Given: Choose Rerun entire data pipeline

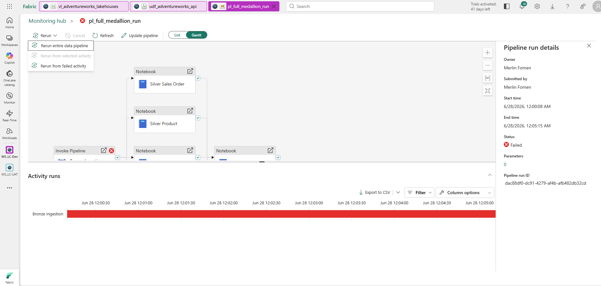Looking at the screenshot, I should click(x=61, y=46).
